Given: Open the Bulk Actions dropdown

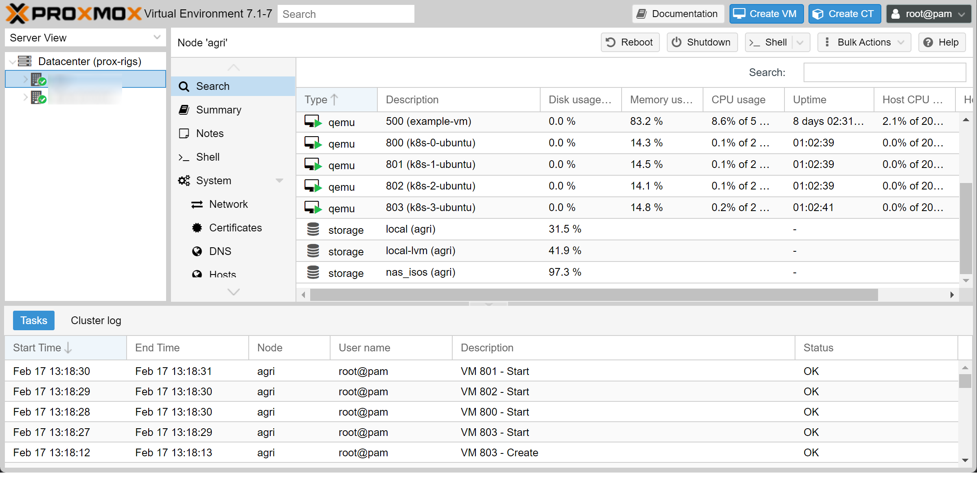Looking at the screenshot, I should click(x=864, y=42).
